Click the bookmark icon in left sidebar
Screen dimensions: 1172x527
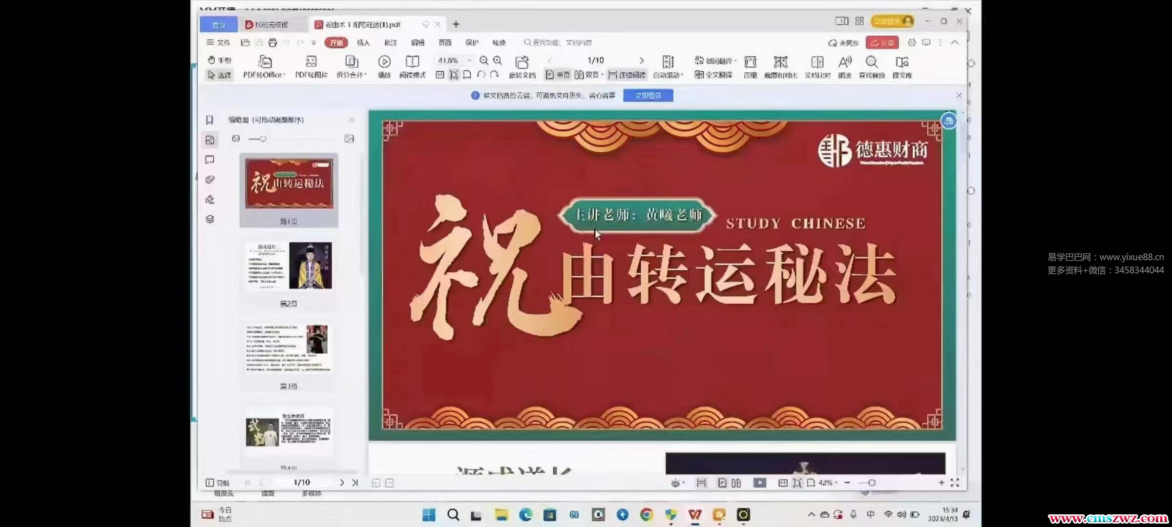(x=210, y=120)
